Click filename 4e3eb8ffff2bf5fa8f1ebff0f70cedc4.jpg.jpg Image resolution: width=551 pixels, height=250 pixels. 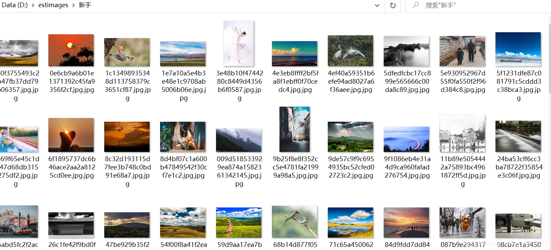[x=295, y=81]
